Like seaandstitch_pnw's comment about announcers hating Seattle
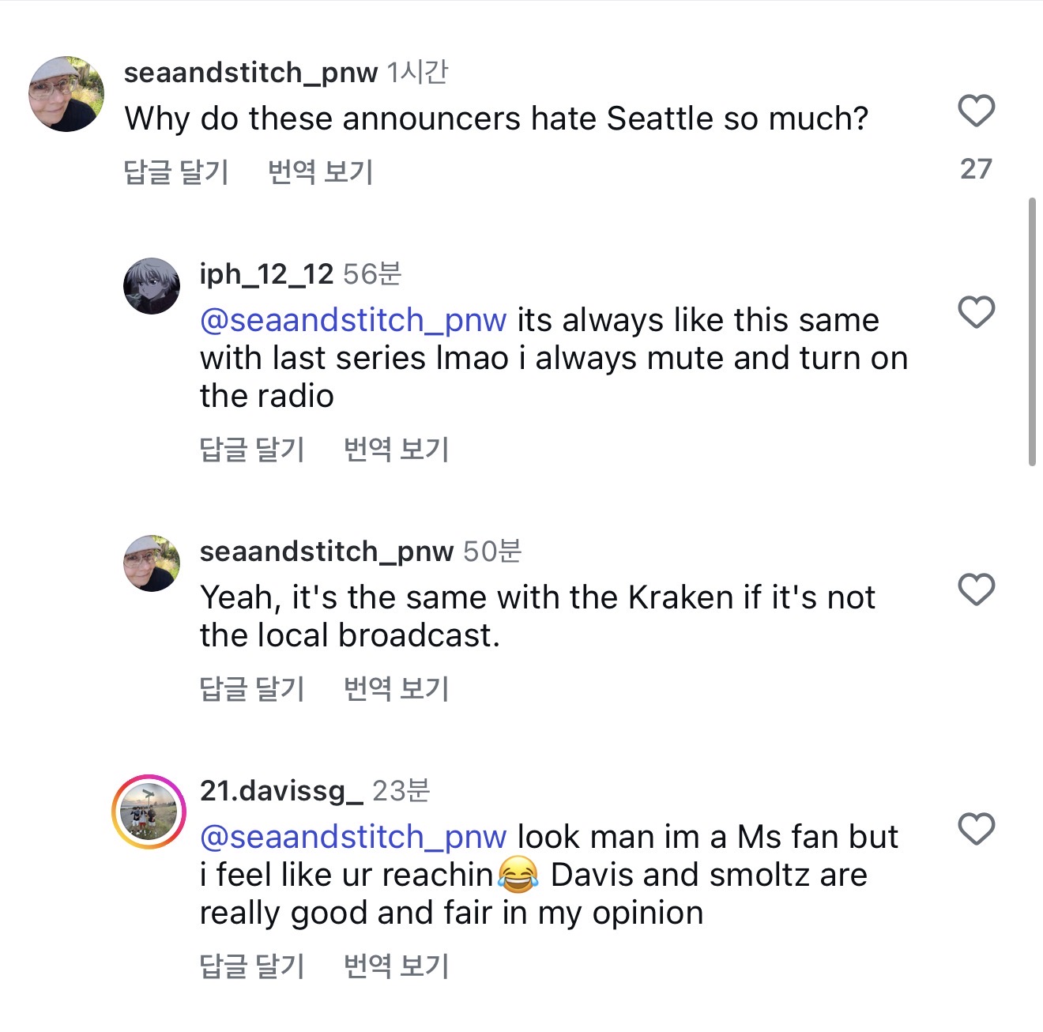1043x1032 pixels. tap(976, 111)
